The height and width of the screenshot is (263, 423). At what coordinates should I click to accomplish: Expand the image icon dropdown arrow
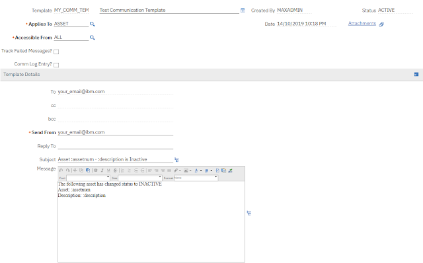pos(190,170)
